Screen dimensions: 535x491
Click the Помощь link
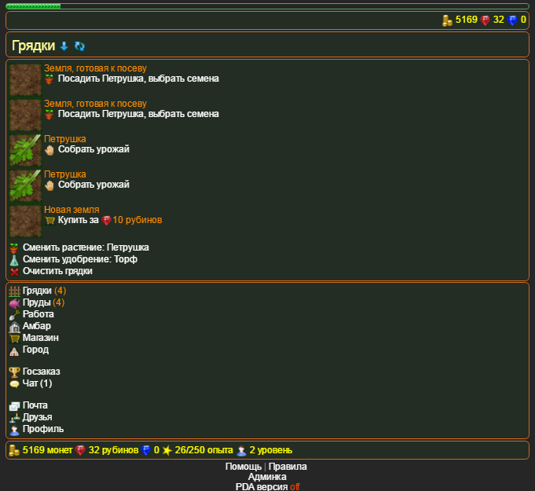pos(244,467)
